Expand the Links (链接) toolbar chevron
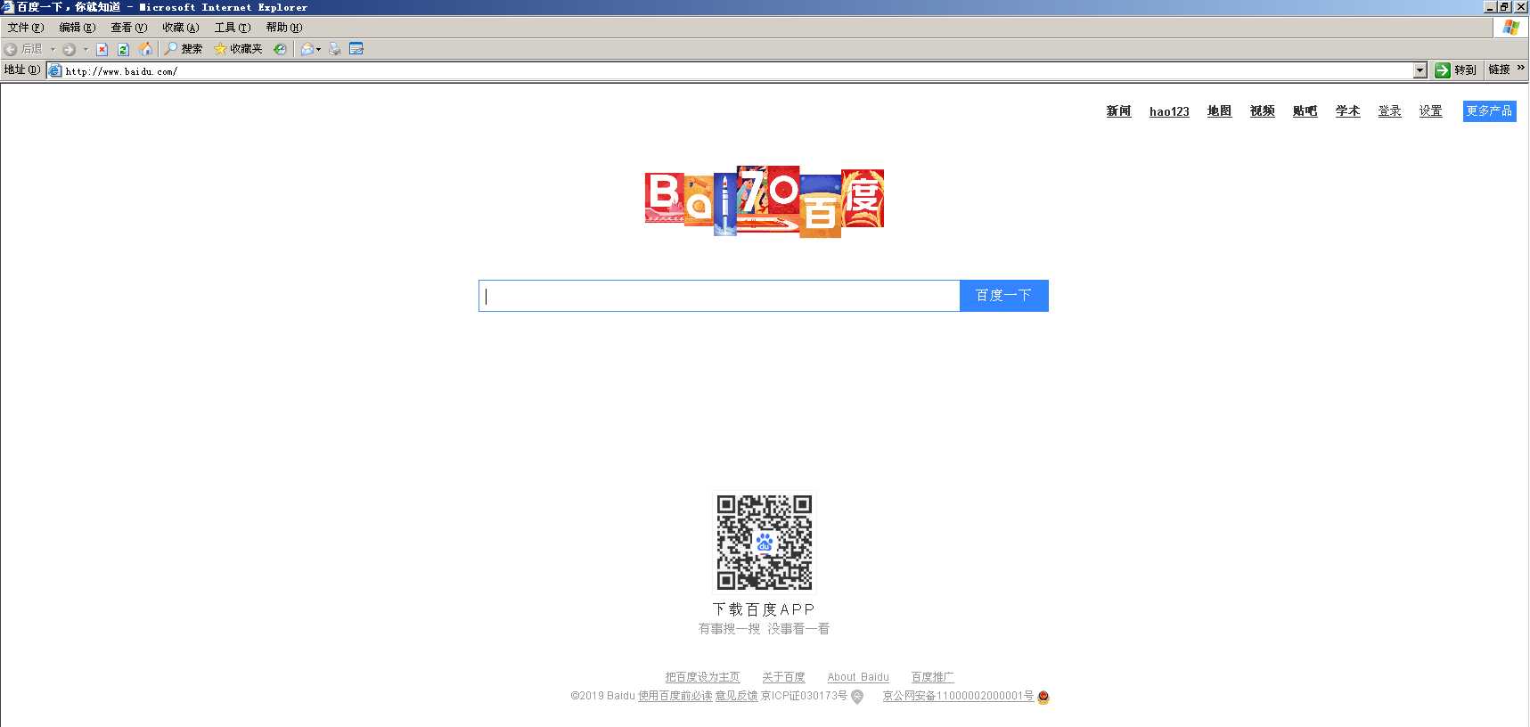This screenshot has width=1530, height=727. pos(1520,69)
